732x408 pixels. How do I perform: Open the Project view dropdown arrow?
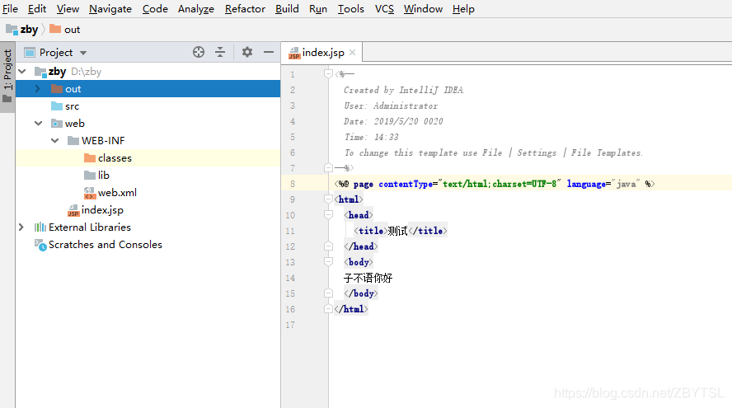(x=83, y=53)
